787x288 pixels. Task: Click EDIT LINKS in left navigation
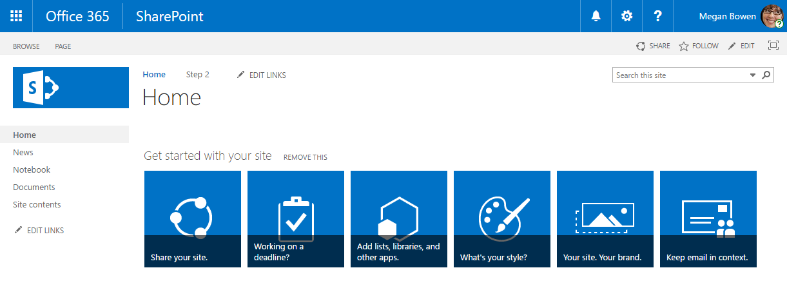coord(39,230)
